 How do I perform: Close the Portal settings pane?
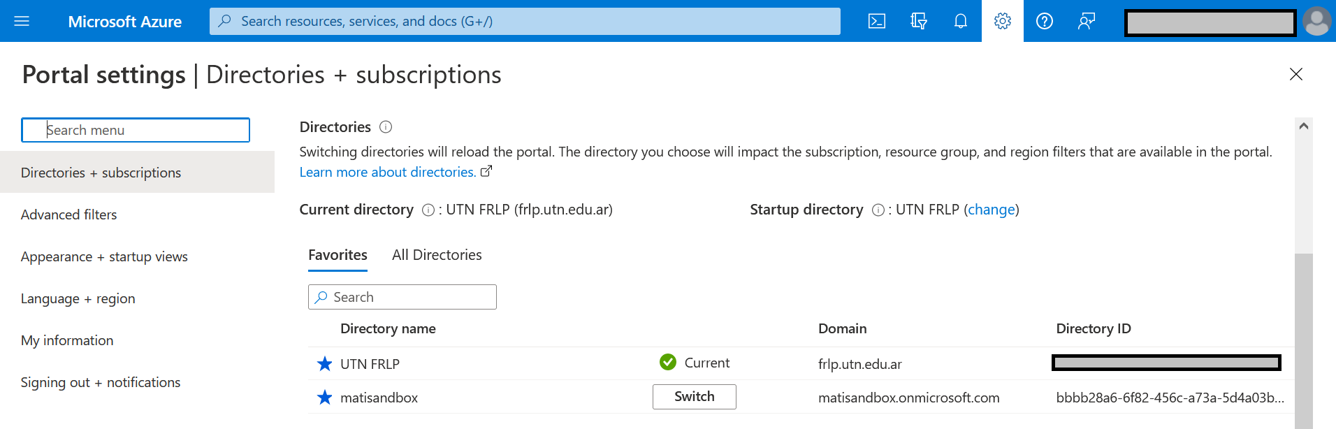(1296, 74)
